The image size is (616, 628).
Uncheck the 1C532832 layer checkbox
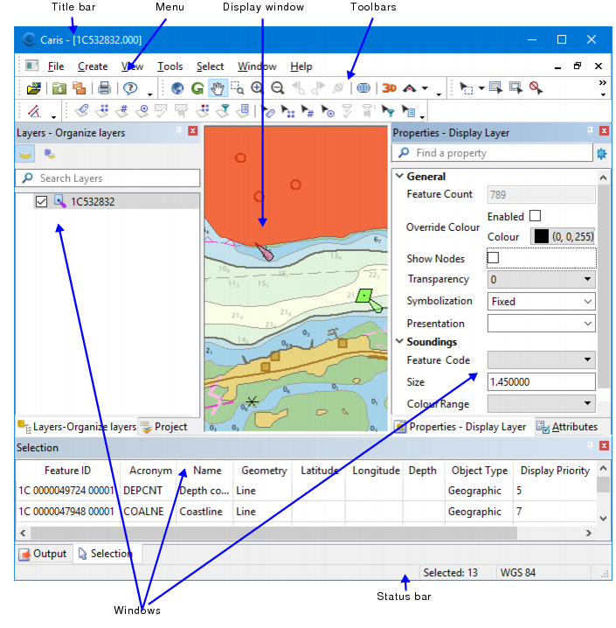point(41,201)
